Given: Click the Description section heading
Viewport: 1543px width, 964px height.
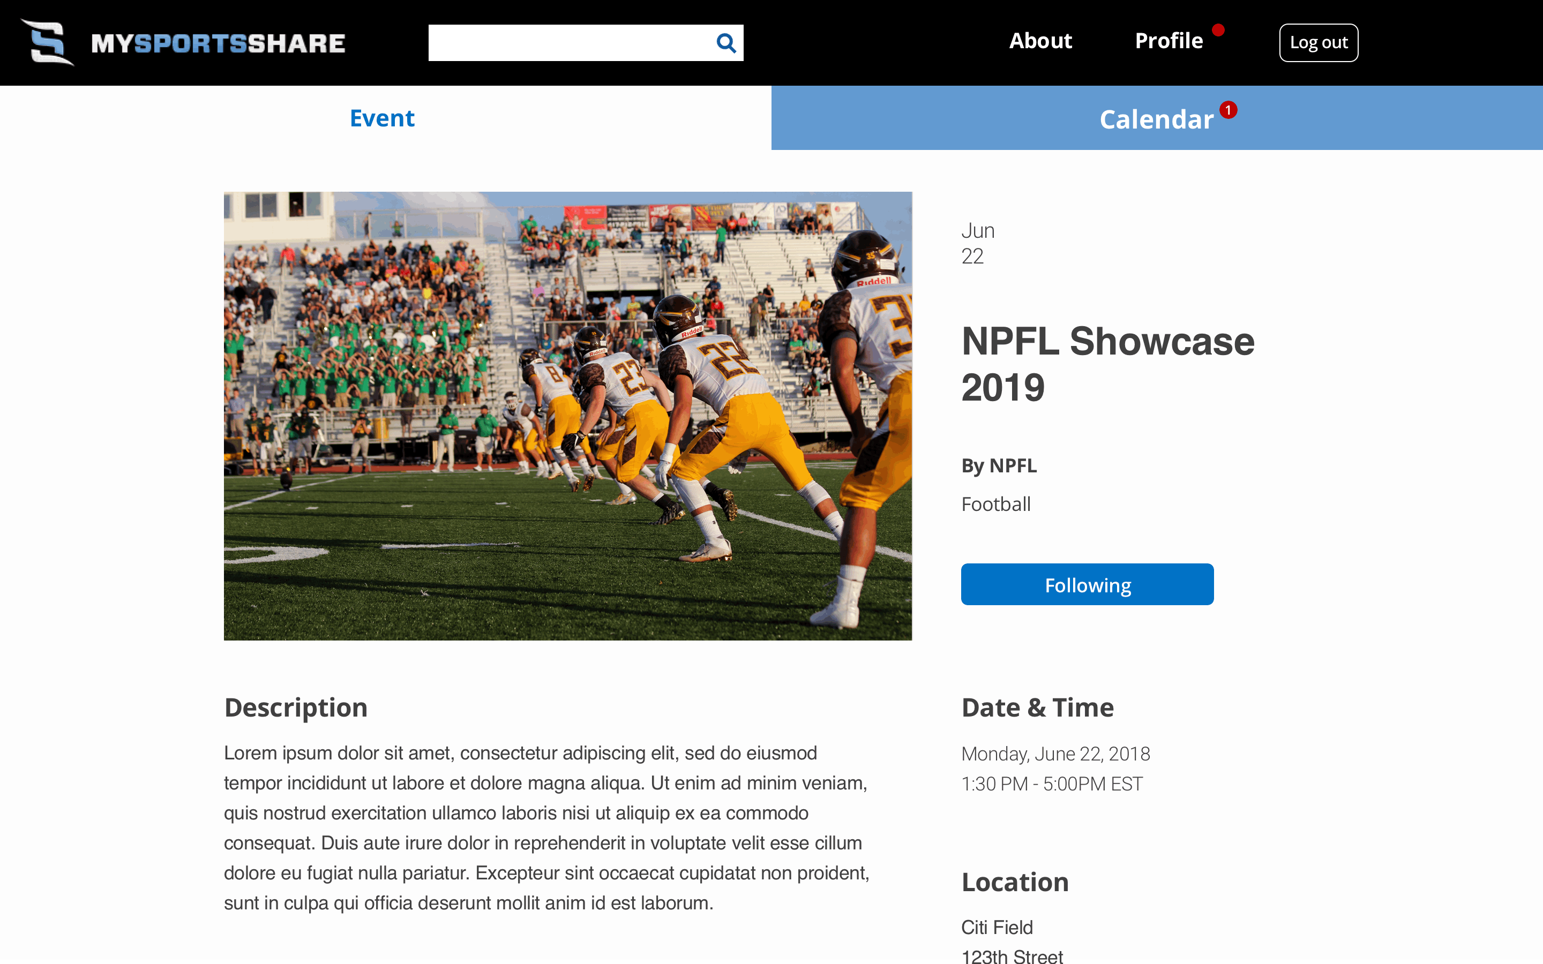Looking at the screenshot, I should [296, 707].
